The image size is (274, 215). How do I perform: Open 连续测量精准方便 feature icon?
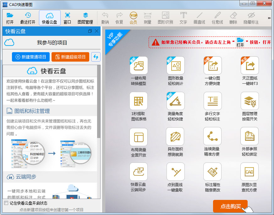[212, 136]
